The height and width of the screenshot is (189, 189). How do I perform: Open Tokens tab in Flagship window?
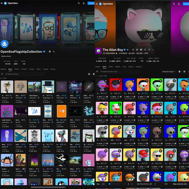tap(17, 69)
